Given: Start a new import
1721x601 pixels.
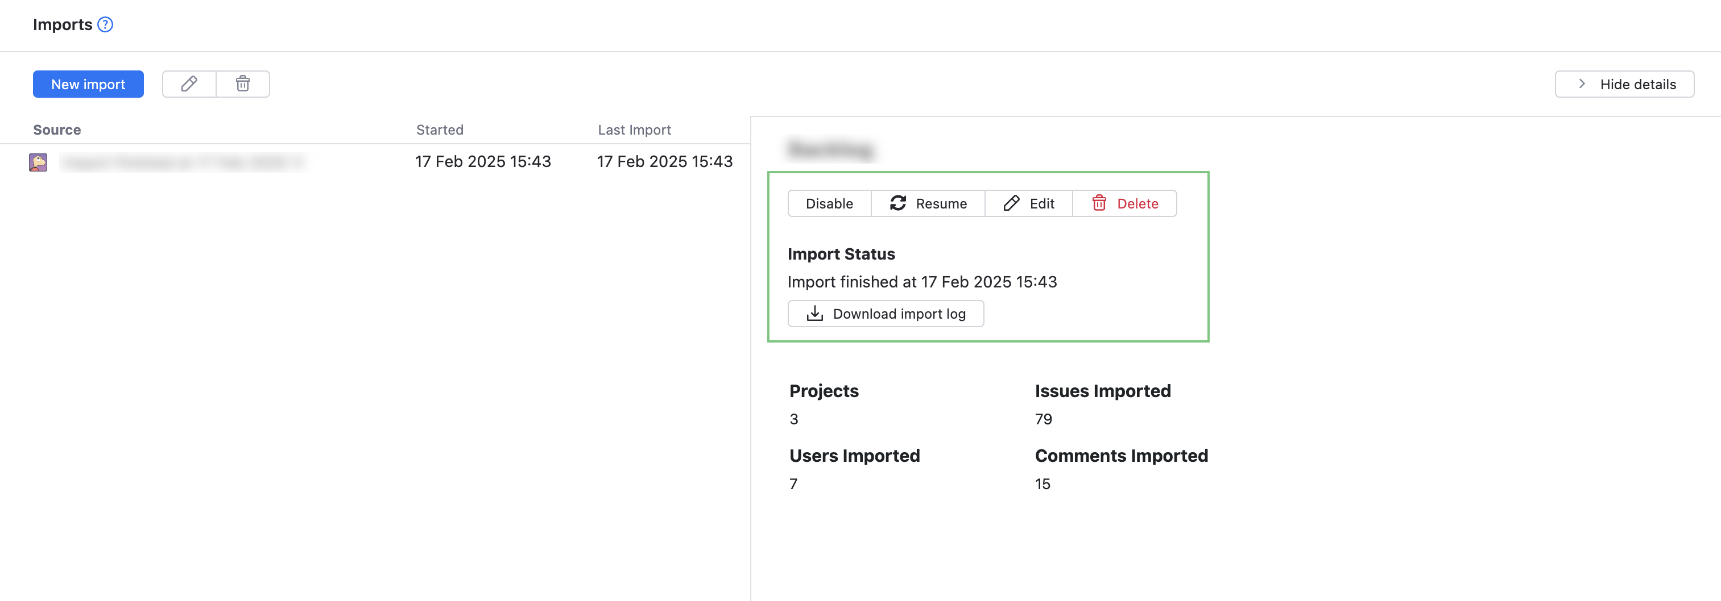Looking at the screenshot, I should 88,84.
